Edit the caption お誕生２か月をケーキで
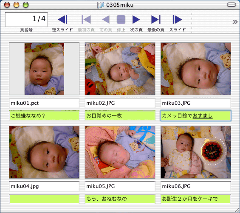The width and height of the screenshot is (240, 213). pos(196,199)
